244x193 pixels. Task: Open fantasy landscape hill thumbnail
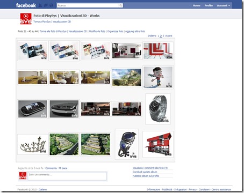pos(127,77)
